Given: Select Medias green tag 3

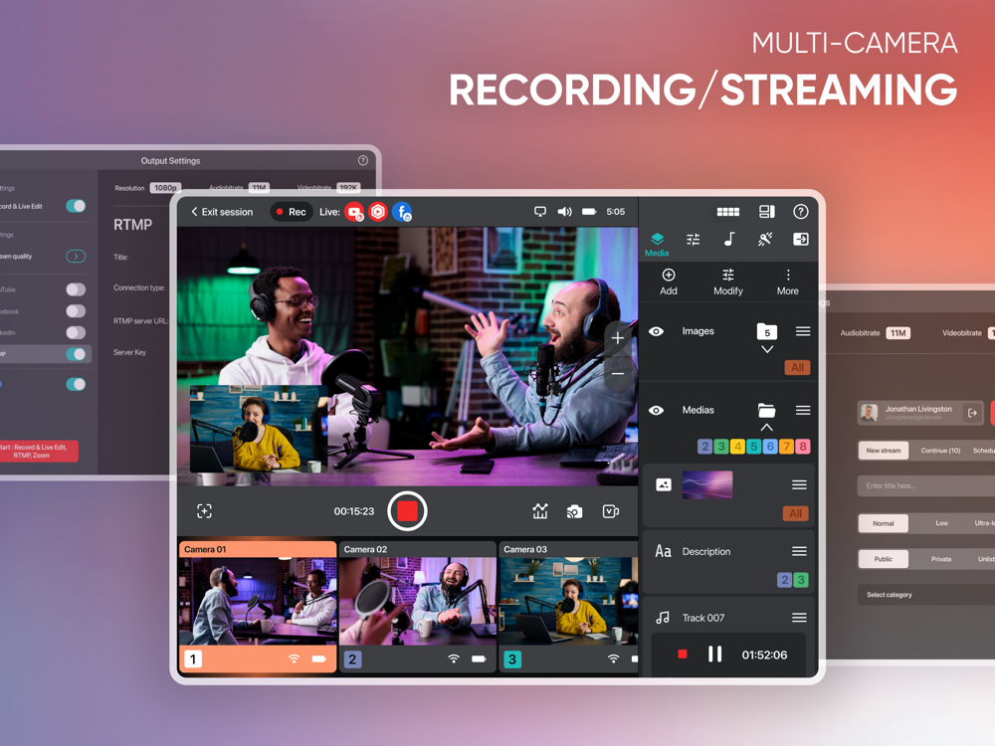Looking at the screenshot, I should click(720, 447).
